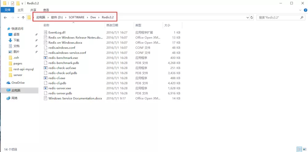Screen dimensions: 308x152
Task: Select redis-cli.pdb file
Action: (57, 83)
